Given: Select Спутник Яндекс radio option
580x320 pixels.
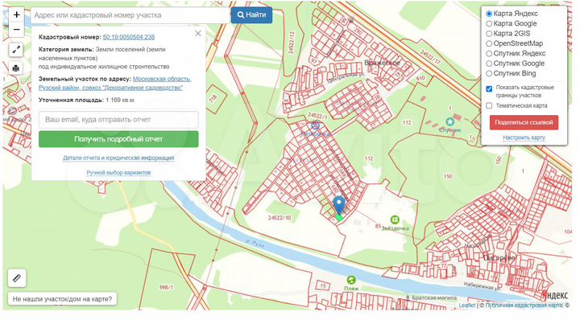Looking at the screenshot, I should click(489, 54).
